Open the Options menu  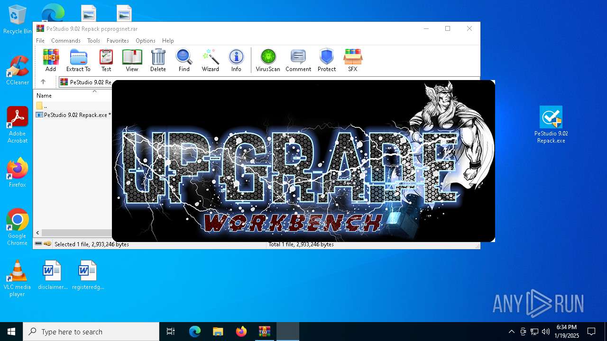tap(146, 41)
